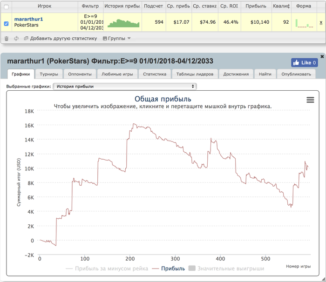The height and width of the screenshot is (282, 326).
Task: Toggle the select-all header checkbox
Action: coord(6,7)
